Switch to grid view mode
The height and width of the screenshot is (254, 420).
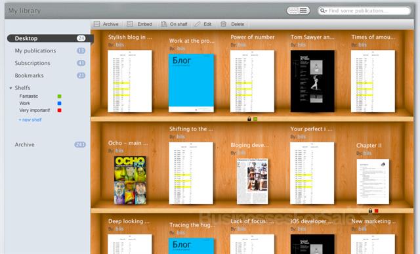point(293,11)
